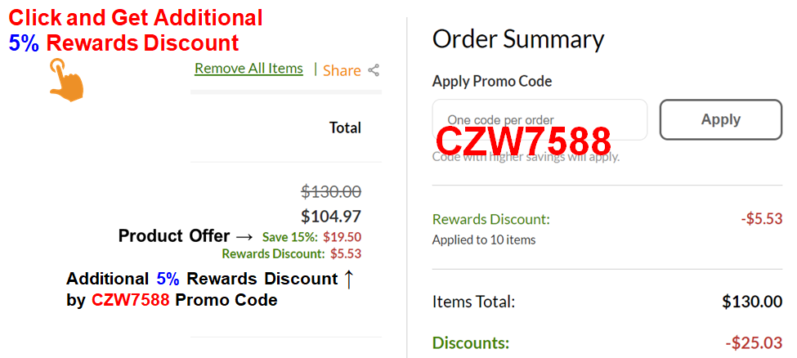The height and width of the screenshot is (358, 797).
Task: Click the Save 15% $19.50 line
Action: tap(311, 237)
